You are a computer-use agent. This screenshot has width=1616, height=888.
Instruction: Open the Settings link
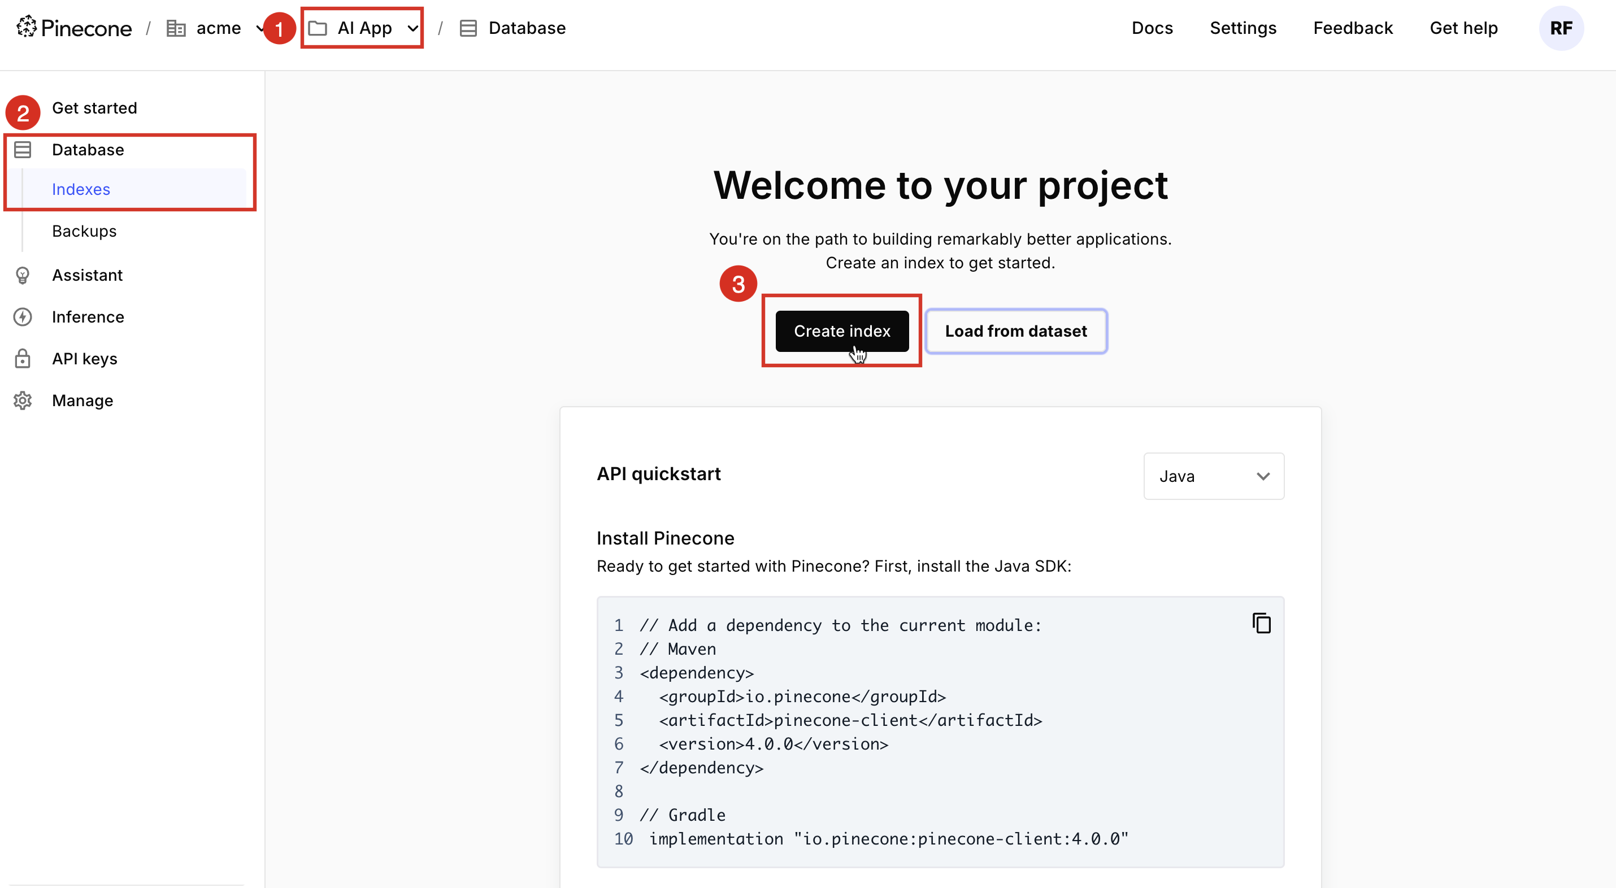pyautogui.click(x=1243, y=28)
